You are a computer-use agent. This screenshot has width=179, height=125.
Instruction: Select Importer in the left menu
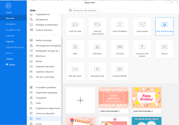(x=10, y=41)
